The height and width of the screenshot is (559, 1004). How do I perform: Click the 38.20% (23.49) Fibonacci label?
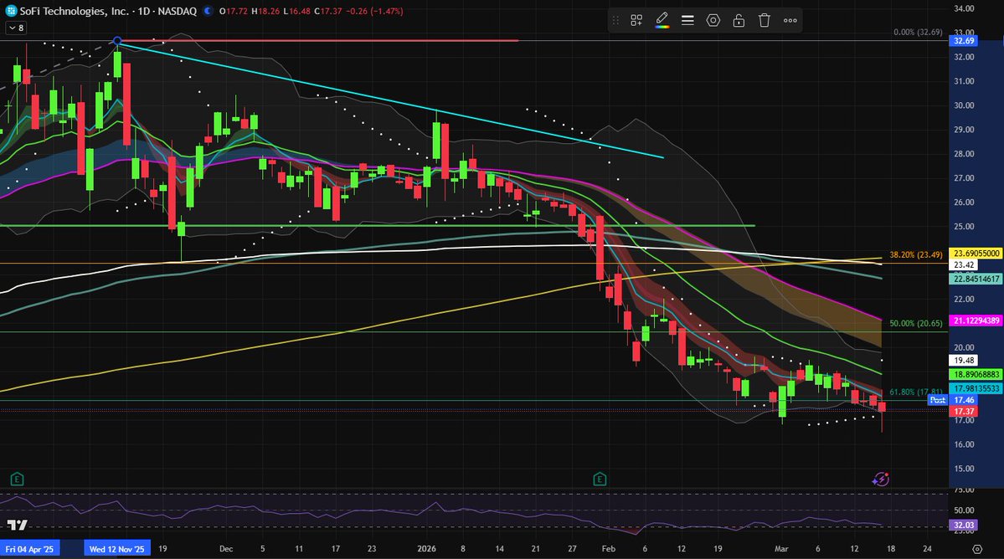point(915,254)
